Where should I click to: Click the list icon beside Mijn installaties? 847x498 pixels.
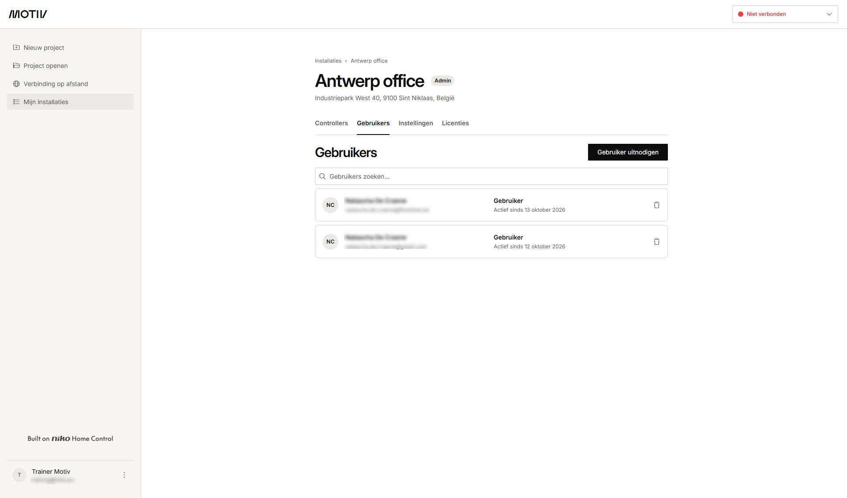click(16, 102)
